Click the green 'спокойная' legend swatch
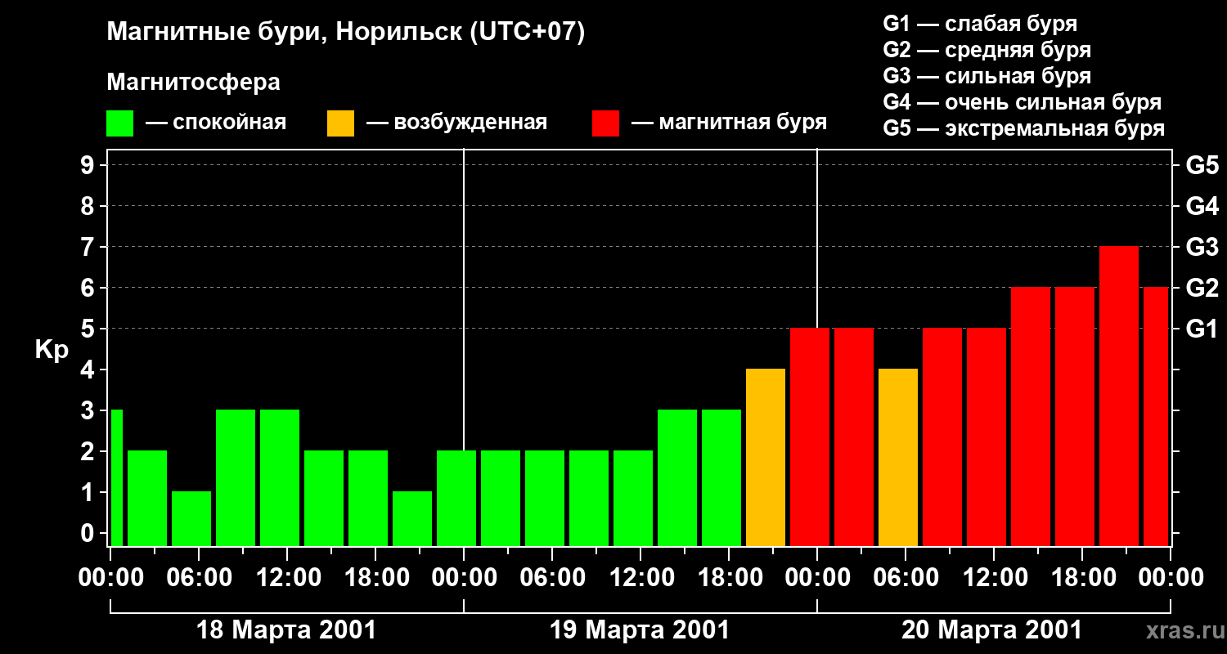The width and height of the screenshot is (1227, 654). pos(120,123)
